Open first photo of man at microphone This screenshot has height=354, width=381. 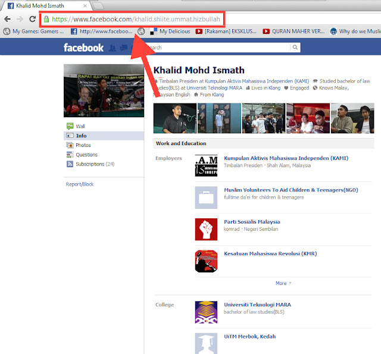pyautogui.click(x=175, y=118)
